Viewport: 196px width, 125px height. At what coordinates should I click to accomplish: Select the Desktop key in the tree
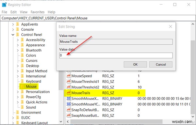coord(32,66)
